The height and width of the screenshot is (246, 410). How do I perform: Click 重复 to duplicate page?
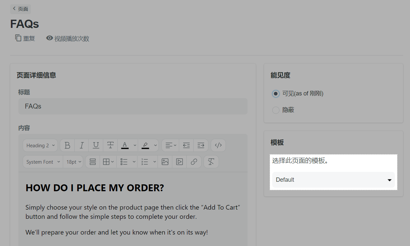(25, 38)
